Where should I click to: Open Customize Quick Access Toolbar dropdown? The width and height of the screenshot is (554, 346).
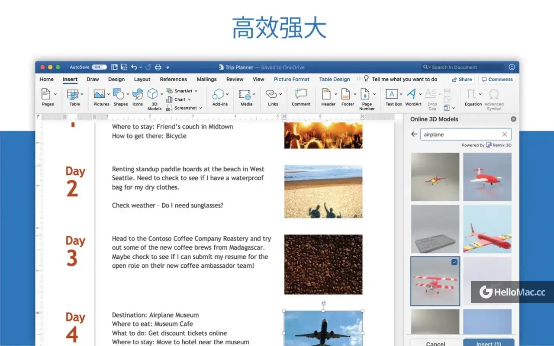[x=167, y=67]
